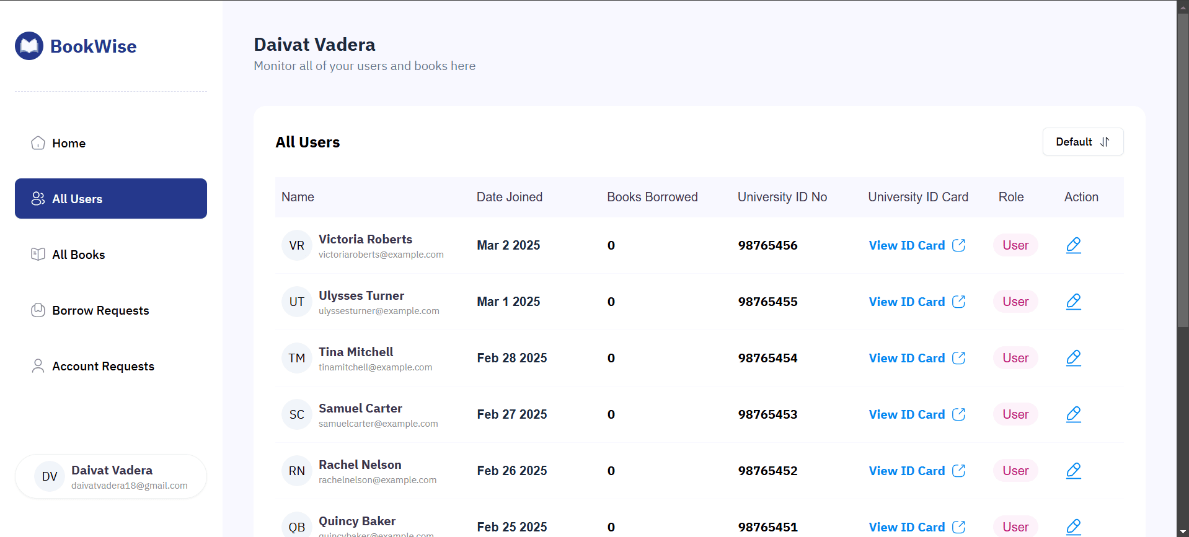Click external link icon in Victoria Roberts' row

958,245
